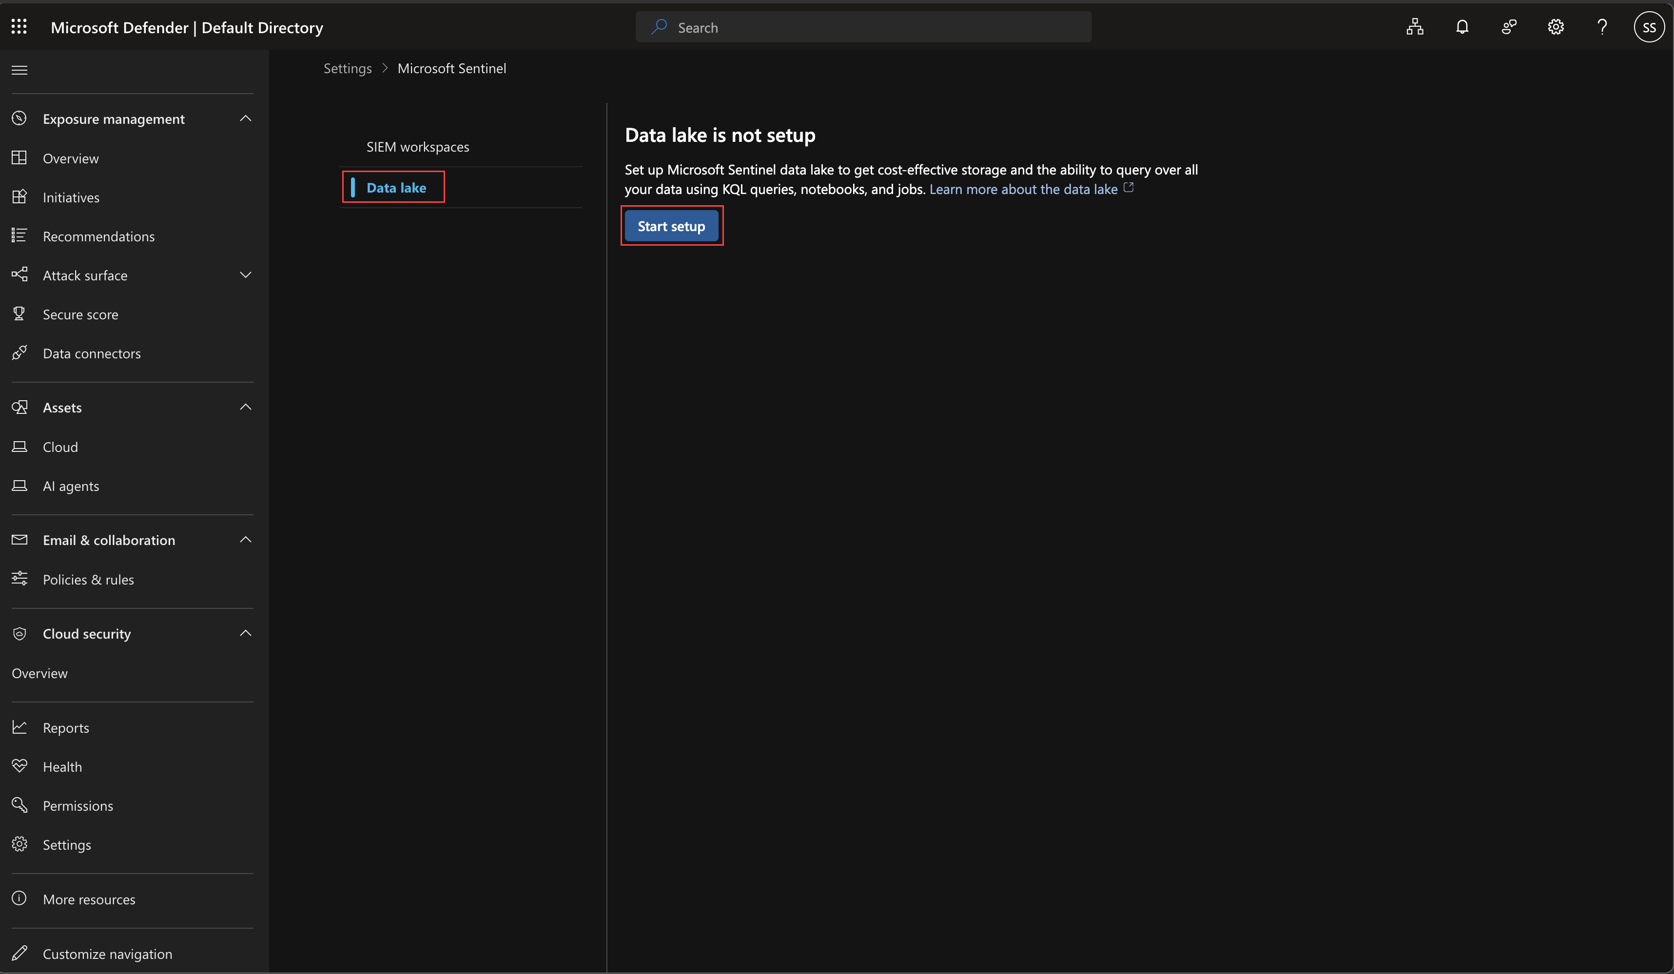Open the SIEM workspaces tab
This screenshot has width=1674, height=974.
click(418, 147)
